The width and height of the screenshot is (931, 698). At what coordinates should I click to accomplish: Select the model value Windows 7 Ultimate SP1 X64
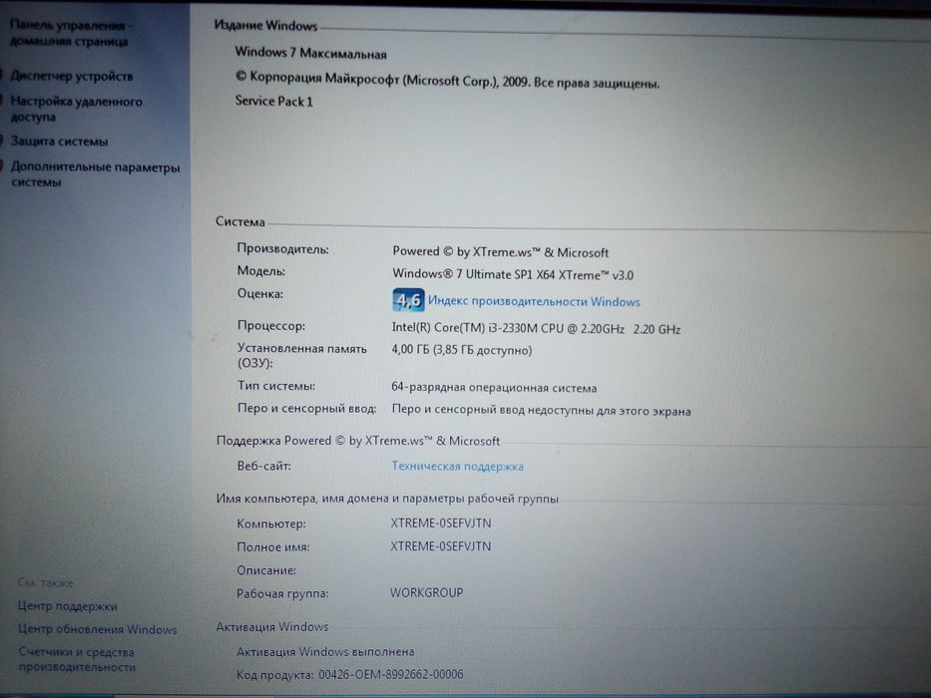(x=513, y=275)
